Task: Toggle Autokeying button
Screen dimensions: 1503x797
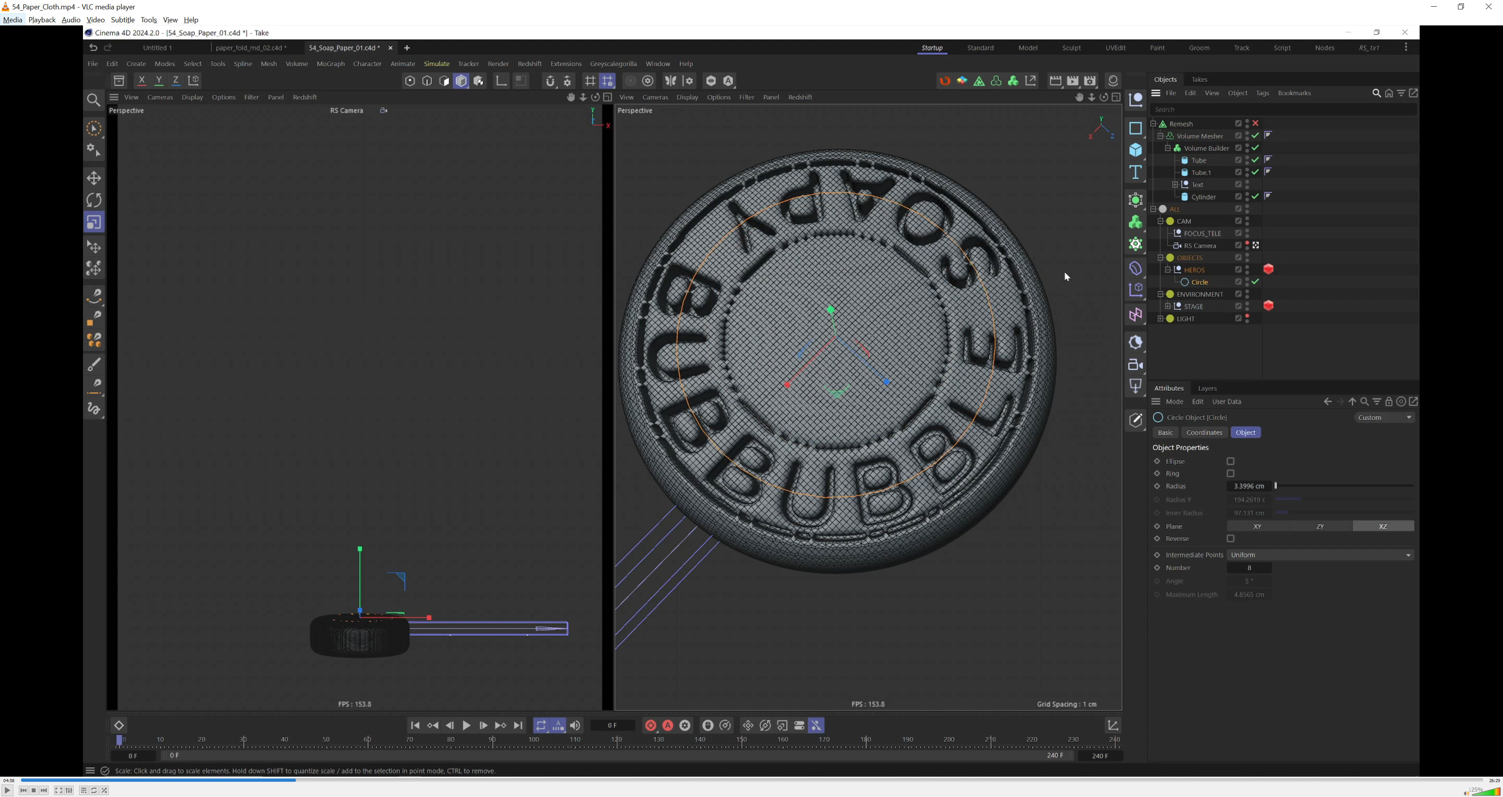Action: click(x=668, y=726)
